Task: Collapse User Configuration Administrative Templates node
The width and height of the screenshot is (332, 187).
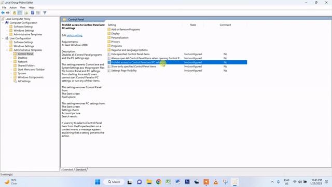Action: [x=7, y=50]
